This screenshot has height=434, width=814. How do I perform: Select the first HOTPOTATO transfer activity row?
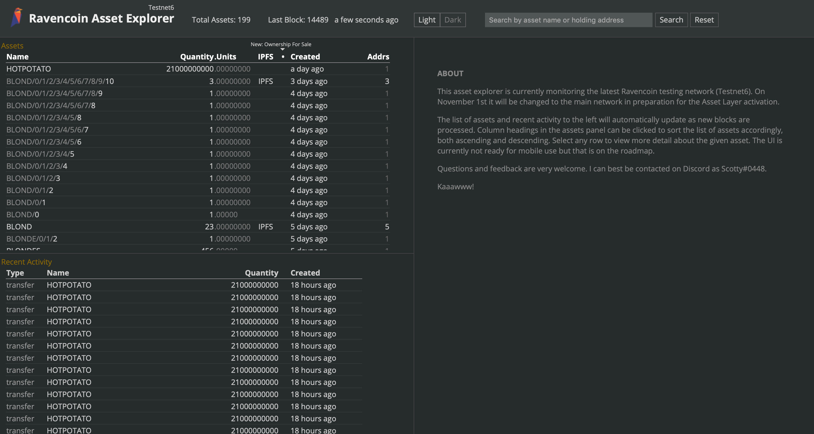[184, 285]
